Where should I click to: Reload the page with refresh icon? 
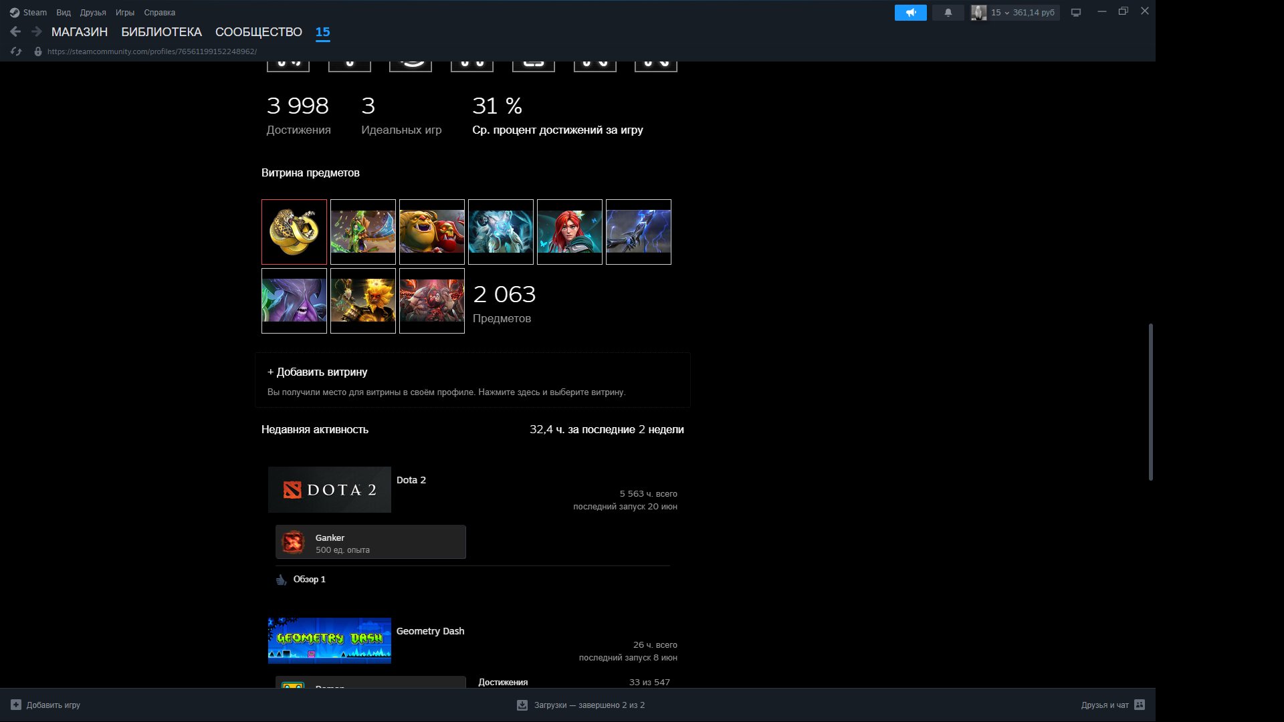(x=16, y=51)
